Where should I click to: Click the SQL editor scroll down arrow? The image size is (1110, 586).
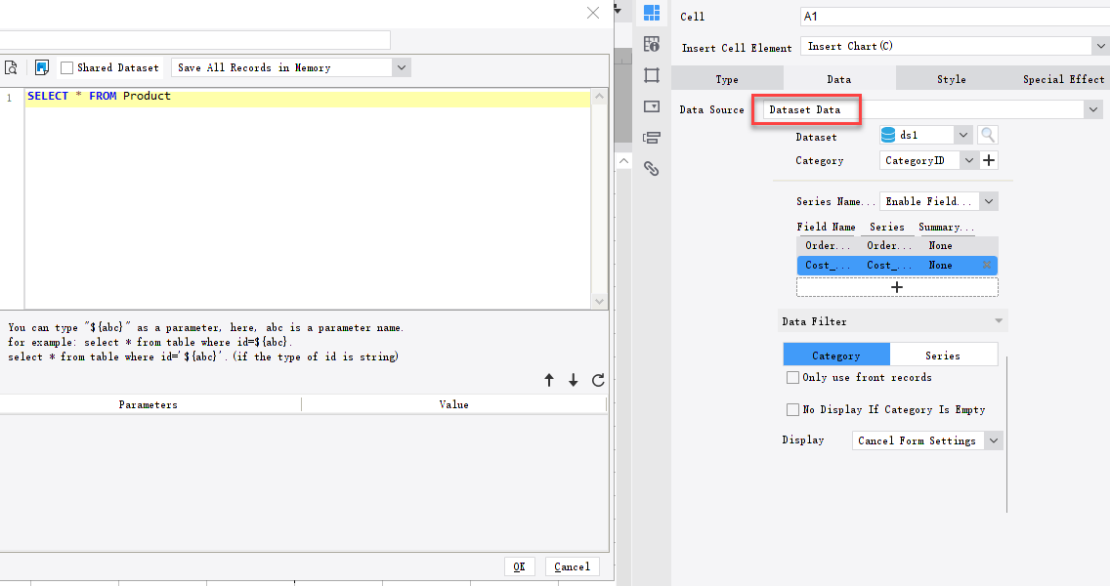tap(600, 301)
